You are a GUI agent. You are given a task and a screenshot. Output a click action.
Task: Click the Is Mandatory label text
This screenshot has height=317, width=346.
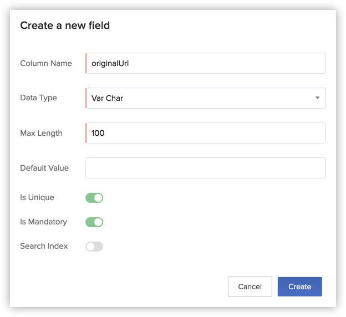(x=43, y=222)
